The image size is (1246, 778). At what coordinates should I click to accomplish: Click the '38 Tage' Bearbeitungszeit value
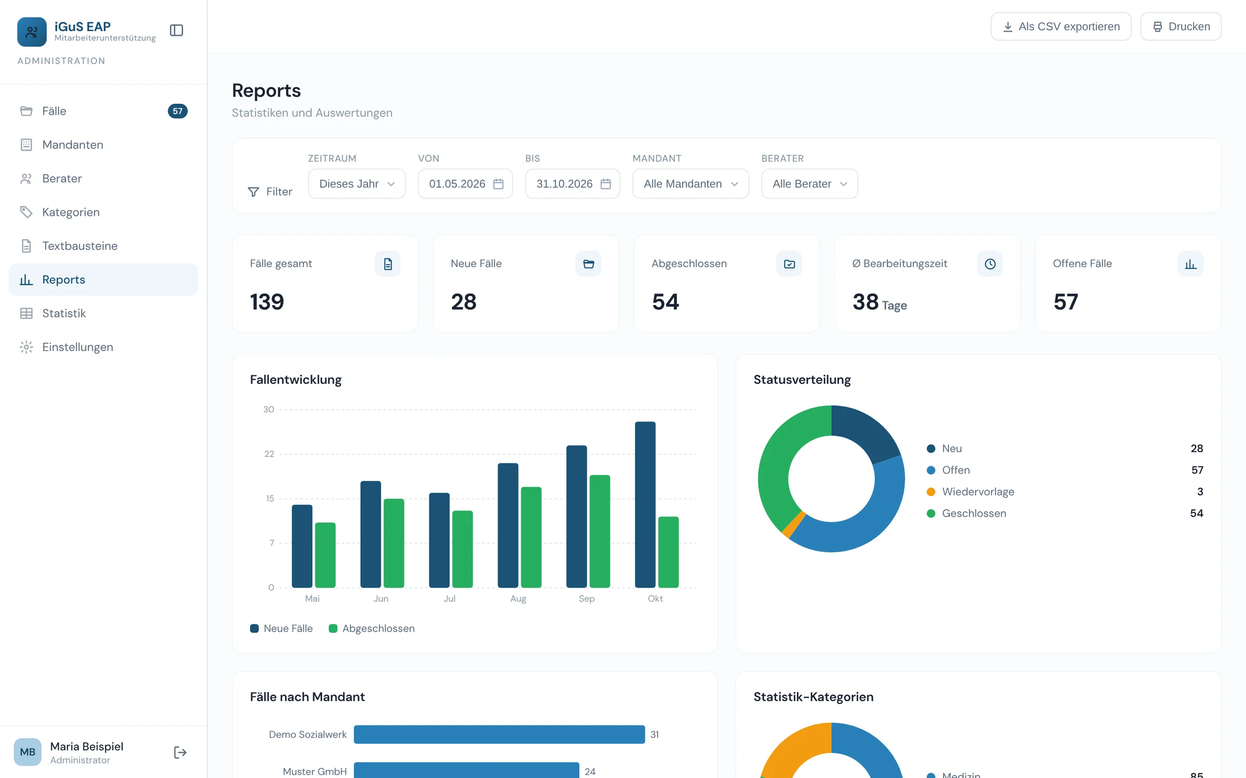(879, 302)
